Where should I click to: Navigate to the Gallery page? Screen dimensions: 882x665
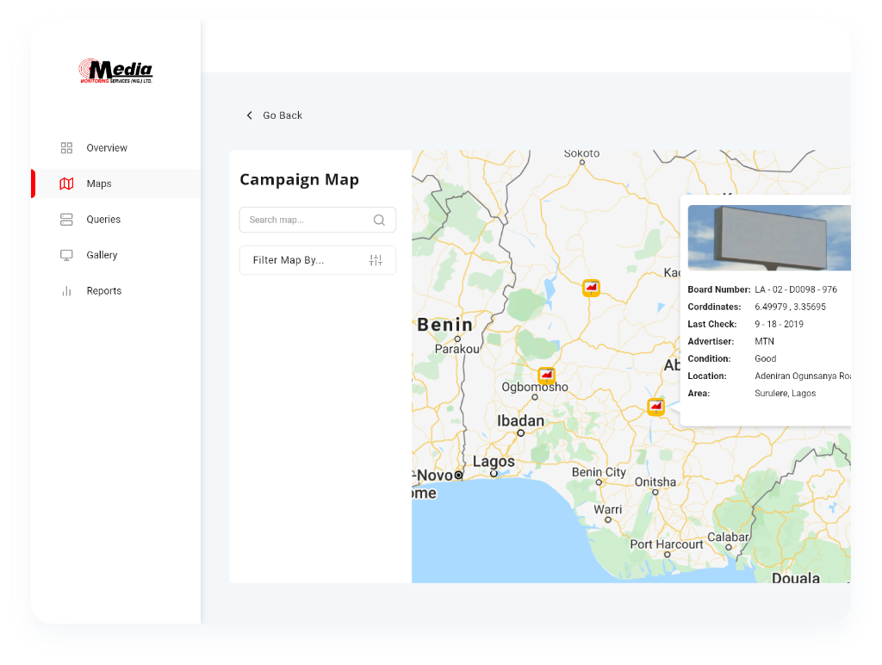click(x=102, y=255)
